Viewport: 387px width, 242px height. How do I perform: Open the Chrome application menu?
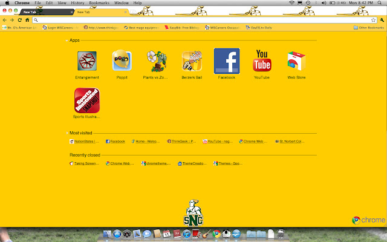pos(22,2)
